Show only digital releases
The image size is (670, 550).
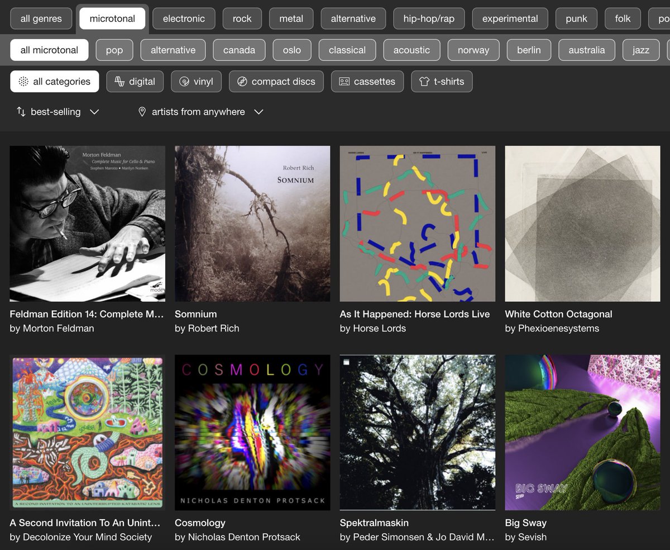pos(135,82)
